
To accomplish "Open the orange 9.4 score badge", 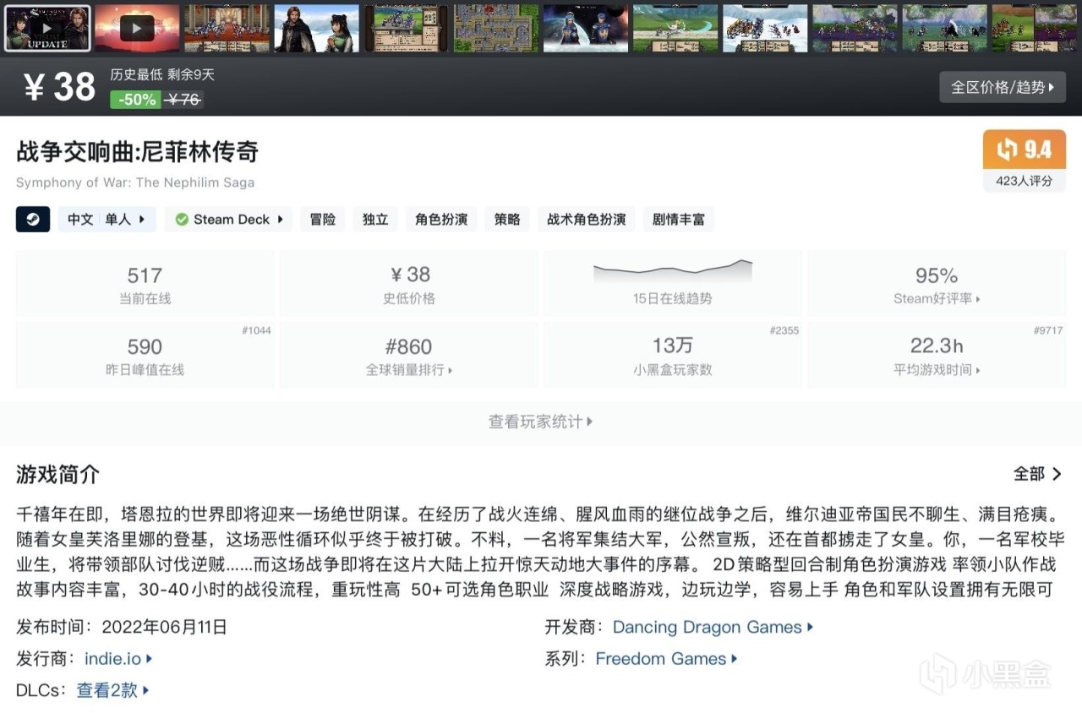I will point(1025,150).
